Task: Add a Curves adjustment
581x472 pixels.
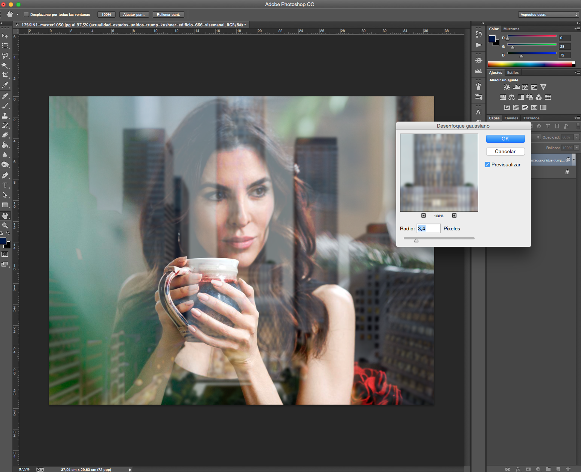Action: click(525, 87)
